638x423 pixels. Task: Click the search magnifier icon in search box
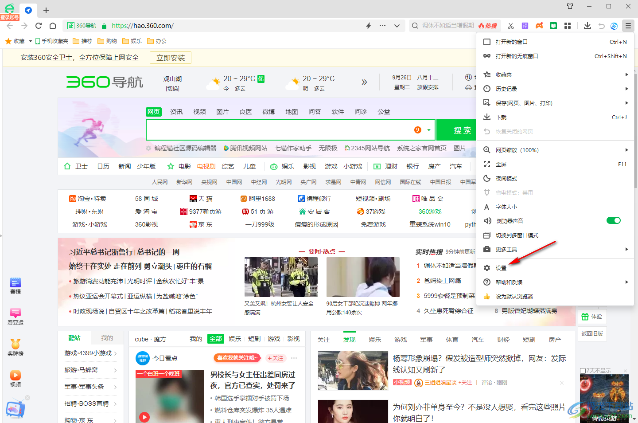tap(415, 26)
